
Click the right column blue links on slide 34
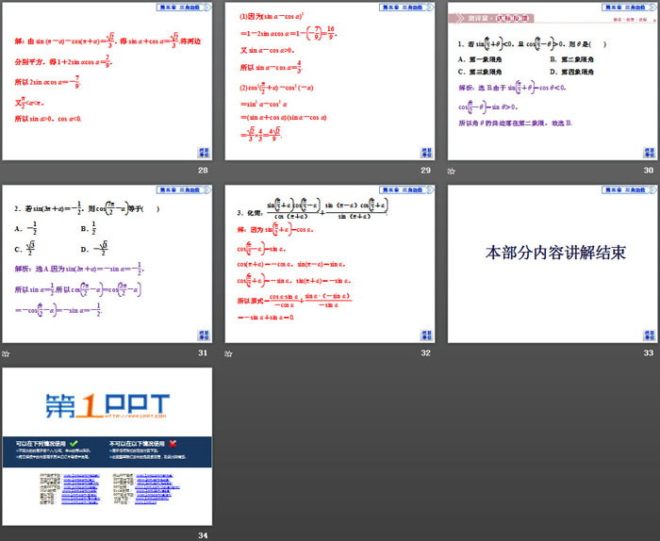point(154,492)
